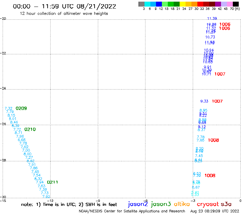Click the wave height value '9.33'
243x214 pixels.
(x=204, y=101)
